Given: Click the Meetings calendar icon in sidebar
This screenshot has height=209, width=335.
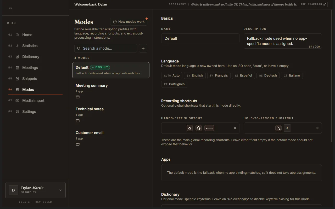Looking at the screenshot, I should click(17, 68).
